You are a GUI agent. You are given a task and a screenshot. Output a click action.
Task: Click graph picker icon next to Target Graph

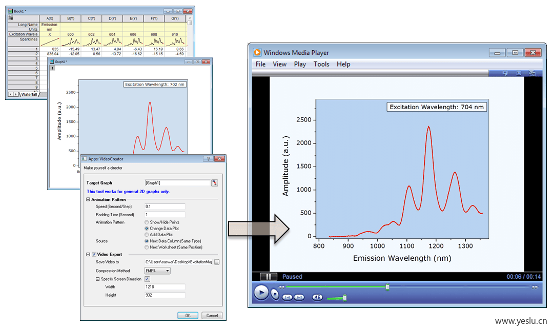[x=214, y=183]
